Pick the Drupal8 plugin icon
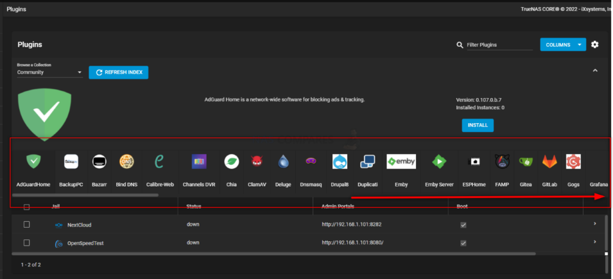This screenshot has height=279, width=613. coord(340,161)
